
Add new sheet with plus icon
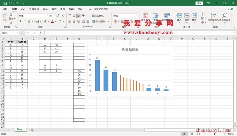(32, 130)
